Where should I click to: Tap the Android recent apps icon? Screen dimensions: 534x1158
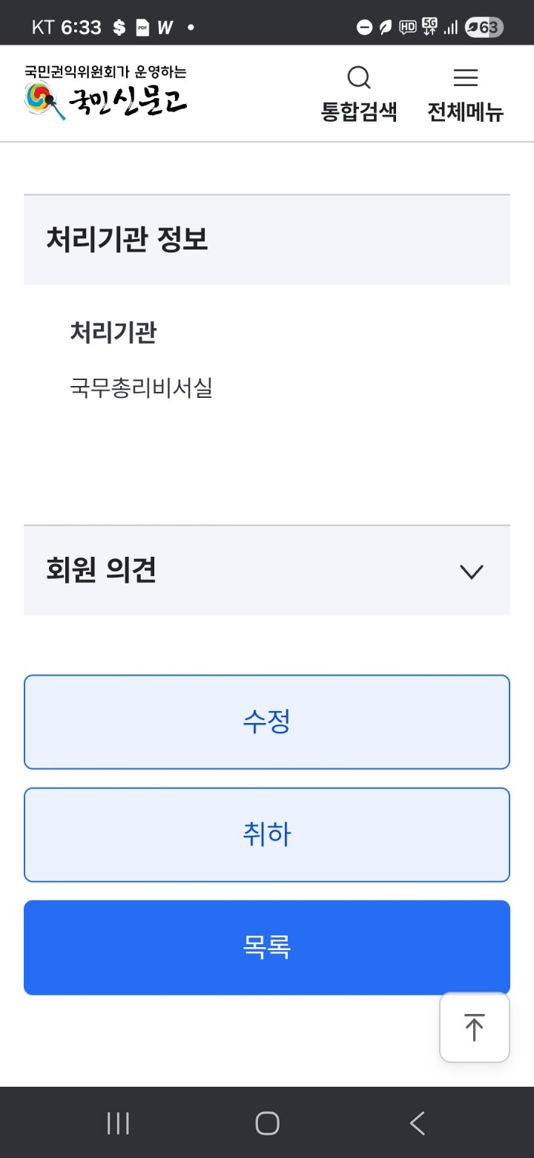tap(118, 1123)
